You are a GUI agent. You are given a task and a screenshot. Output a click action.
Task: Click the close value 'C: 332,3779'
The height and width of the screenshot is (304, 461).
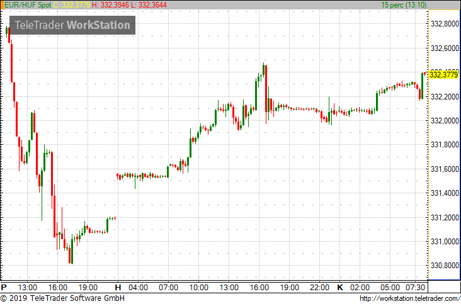(x=71, y=5)
